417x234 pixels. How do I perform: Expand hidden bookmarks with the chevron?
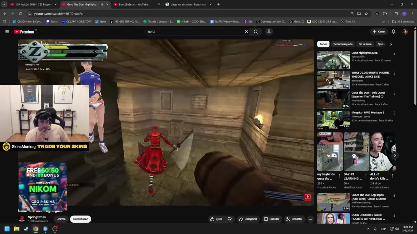click(383, 22)
